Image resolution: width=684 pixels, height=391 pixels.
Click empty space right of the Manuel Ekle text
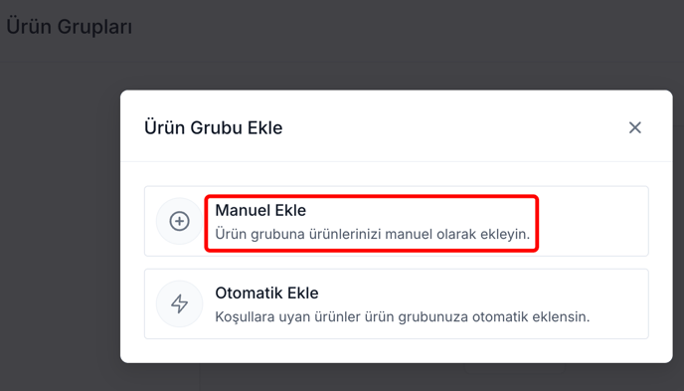[x=594, y=221]
